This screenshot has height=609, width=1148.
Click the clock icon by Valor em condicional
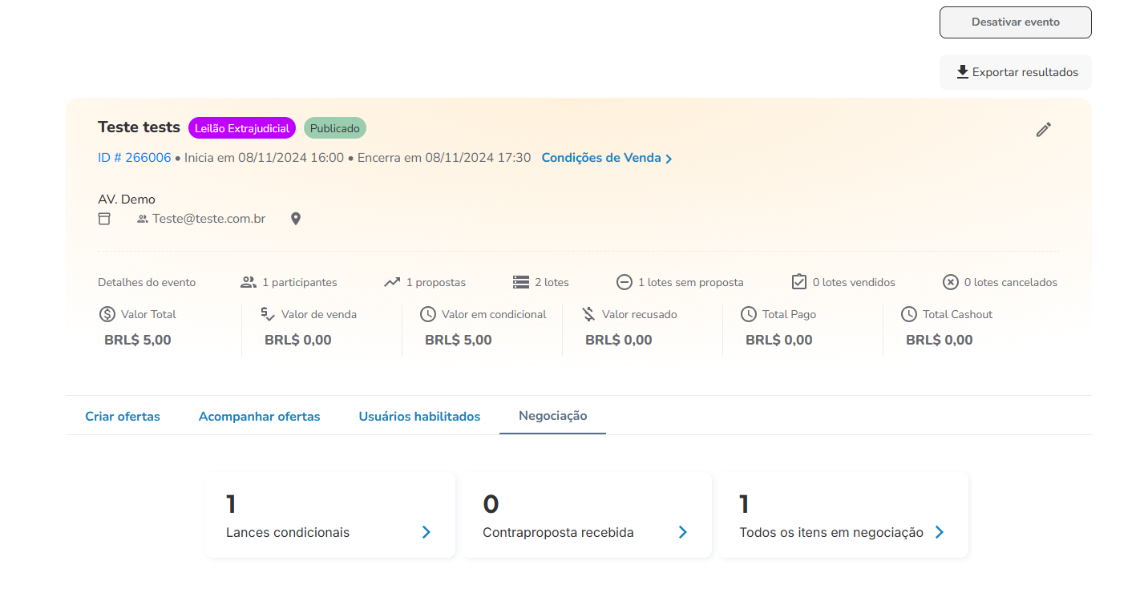(x=428, y=314)
